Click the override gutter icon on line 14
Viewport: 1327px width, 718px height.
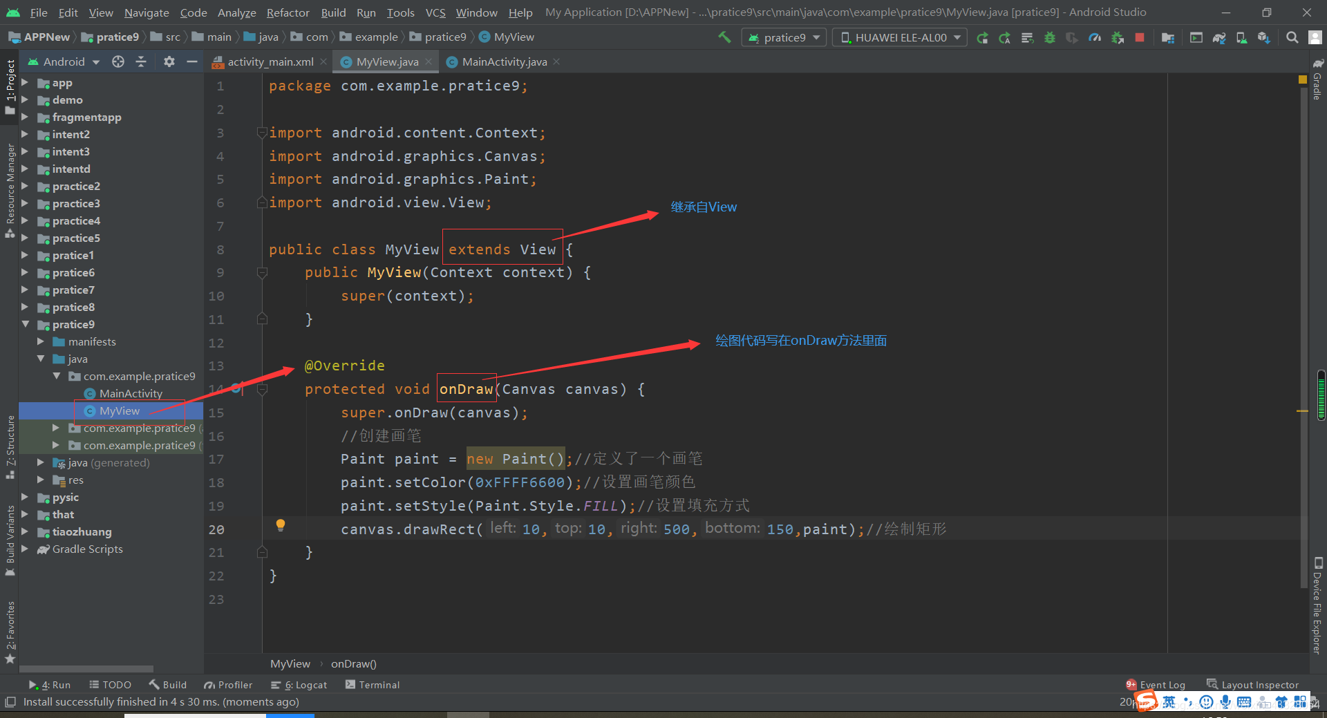pyautogui.click(x=236, y=388)
